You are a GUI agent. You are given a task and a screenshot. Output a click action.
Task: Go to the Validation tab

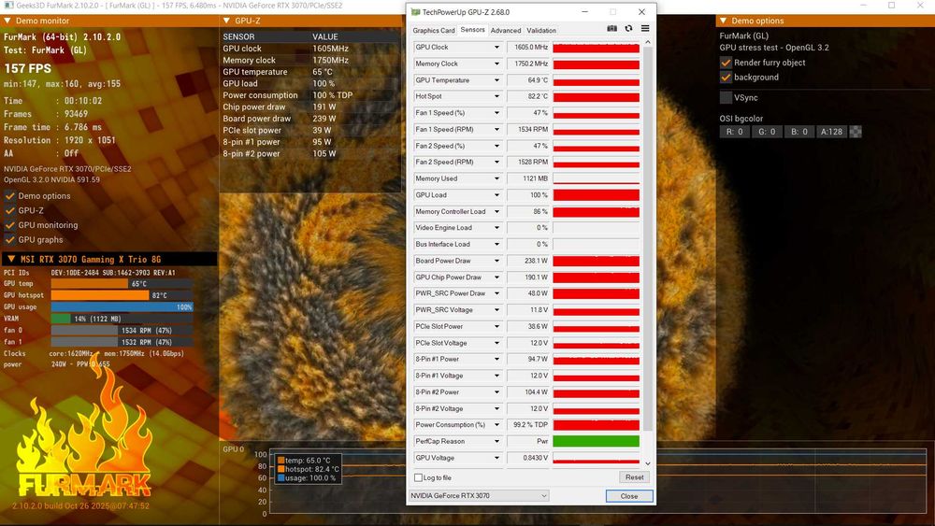pyautogui.click(x=541, y=31)
